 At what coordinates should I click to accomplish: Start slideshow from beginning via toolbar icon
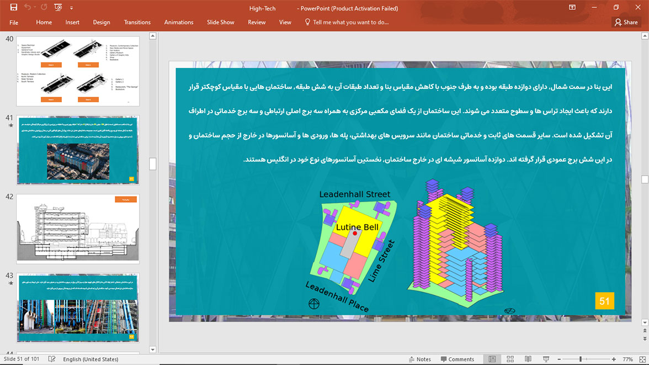(x=58, y=8)
